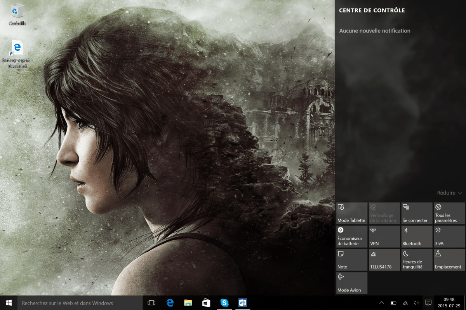Enable Économiseur de batterie tile
Image resolution: width=466 pixels, height=310 pixels.
tap(351, 236)
